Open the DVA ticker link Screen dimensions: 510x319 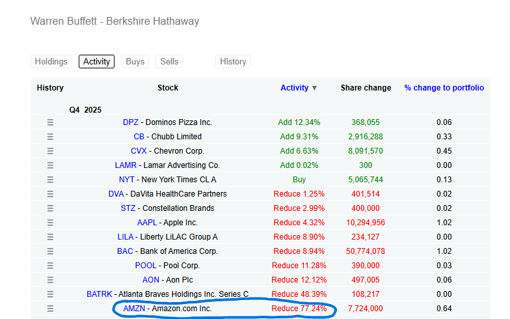(x=116, y=194)
